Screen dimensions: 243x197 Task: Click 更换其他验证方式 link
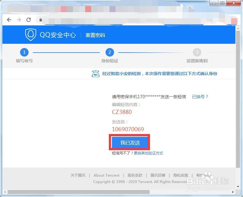click(x=148, y=153)
